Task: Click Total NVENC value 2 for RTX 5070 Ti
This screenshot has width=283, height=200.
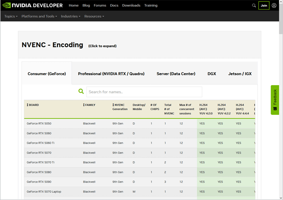Action: [165, 162]
